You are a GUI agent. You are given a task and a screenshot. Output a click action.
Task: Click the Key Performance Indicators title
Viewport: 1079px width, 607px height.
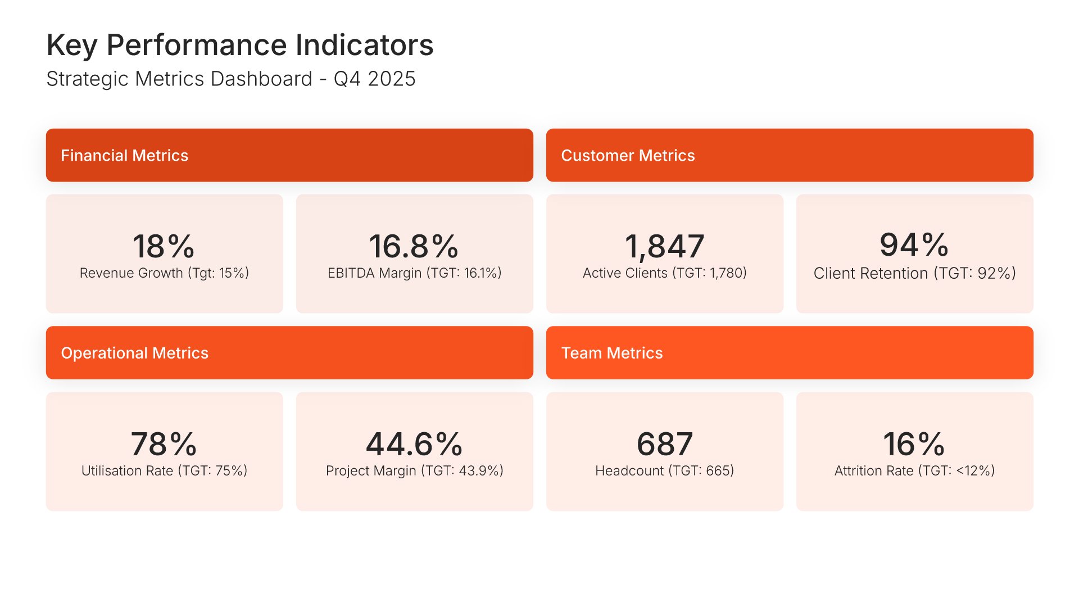(240, 45)
